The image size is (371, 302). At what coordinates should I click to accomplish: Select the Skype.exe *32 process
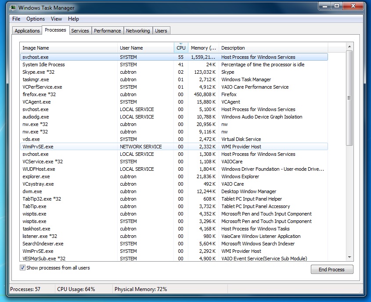click(x=38, y=72)
